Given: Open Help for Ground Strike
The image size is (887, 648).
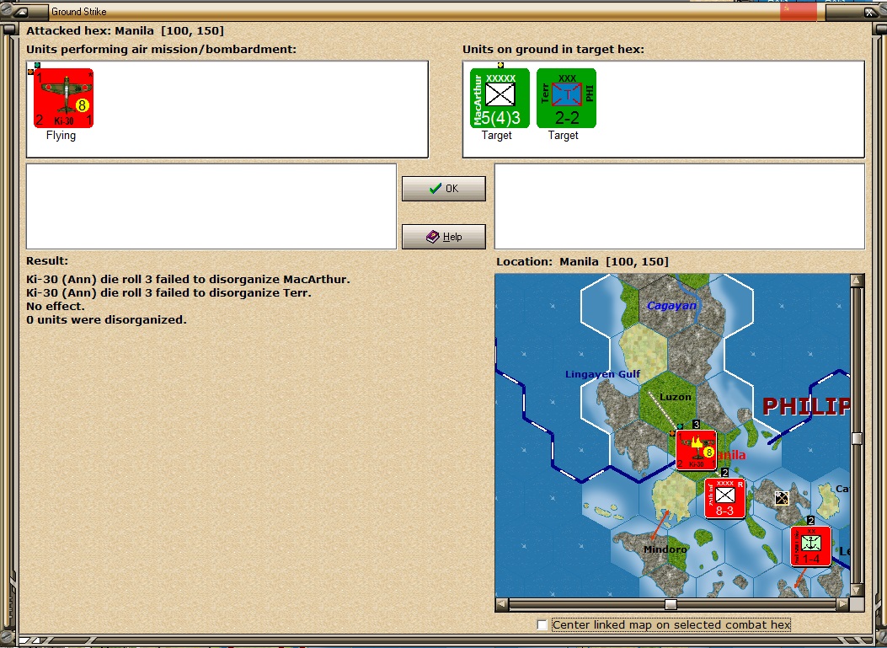Looking at the screenshot, I should tap(443, 237).
